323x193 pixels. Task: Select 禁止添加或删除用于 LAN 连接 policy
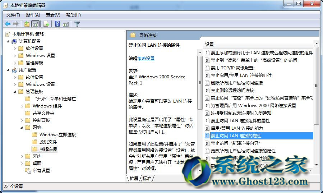coord(262,53)
